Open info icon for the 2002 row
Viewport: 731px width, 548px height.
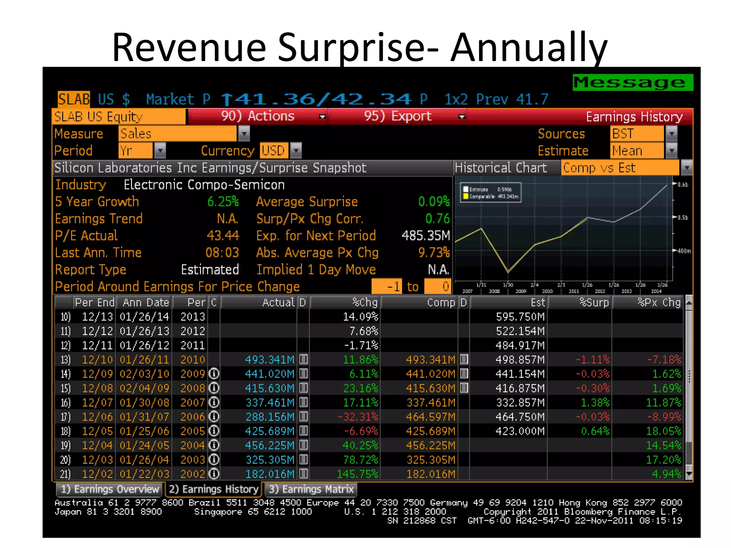coord(213,473)
